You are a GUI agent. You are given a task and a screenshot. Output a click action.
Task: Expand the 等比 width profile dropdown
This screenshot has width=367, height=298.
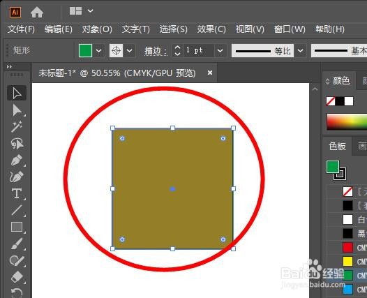pos(301,50)
